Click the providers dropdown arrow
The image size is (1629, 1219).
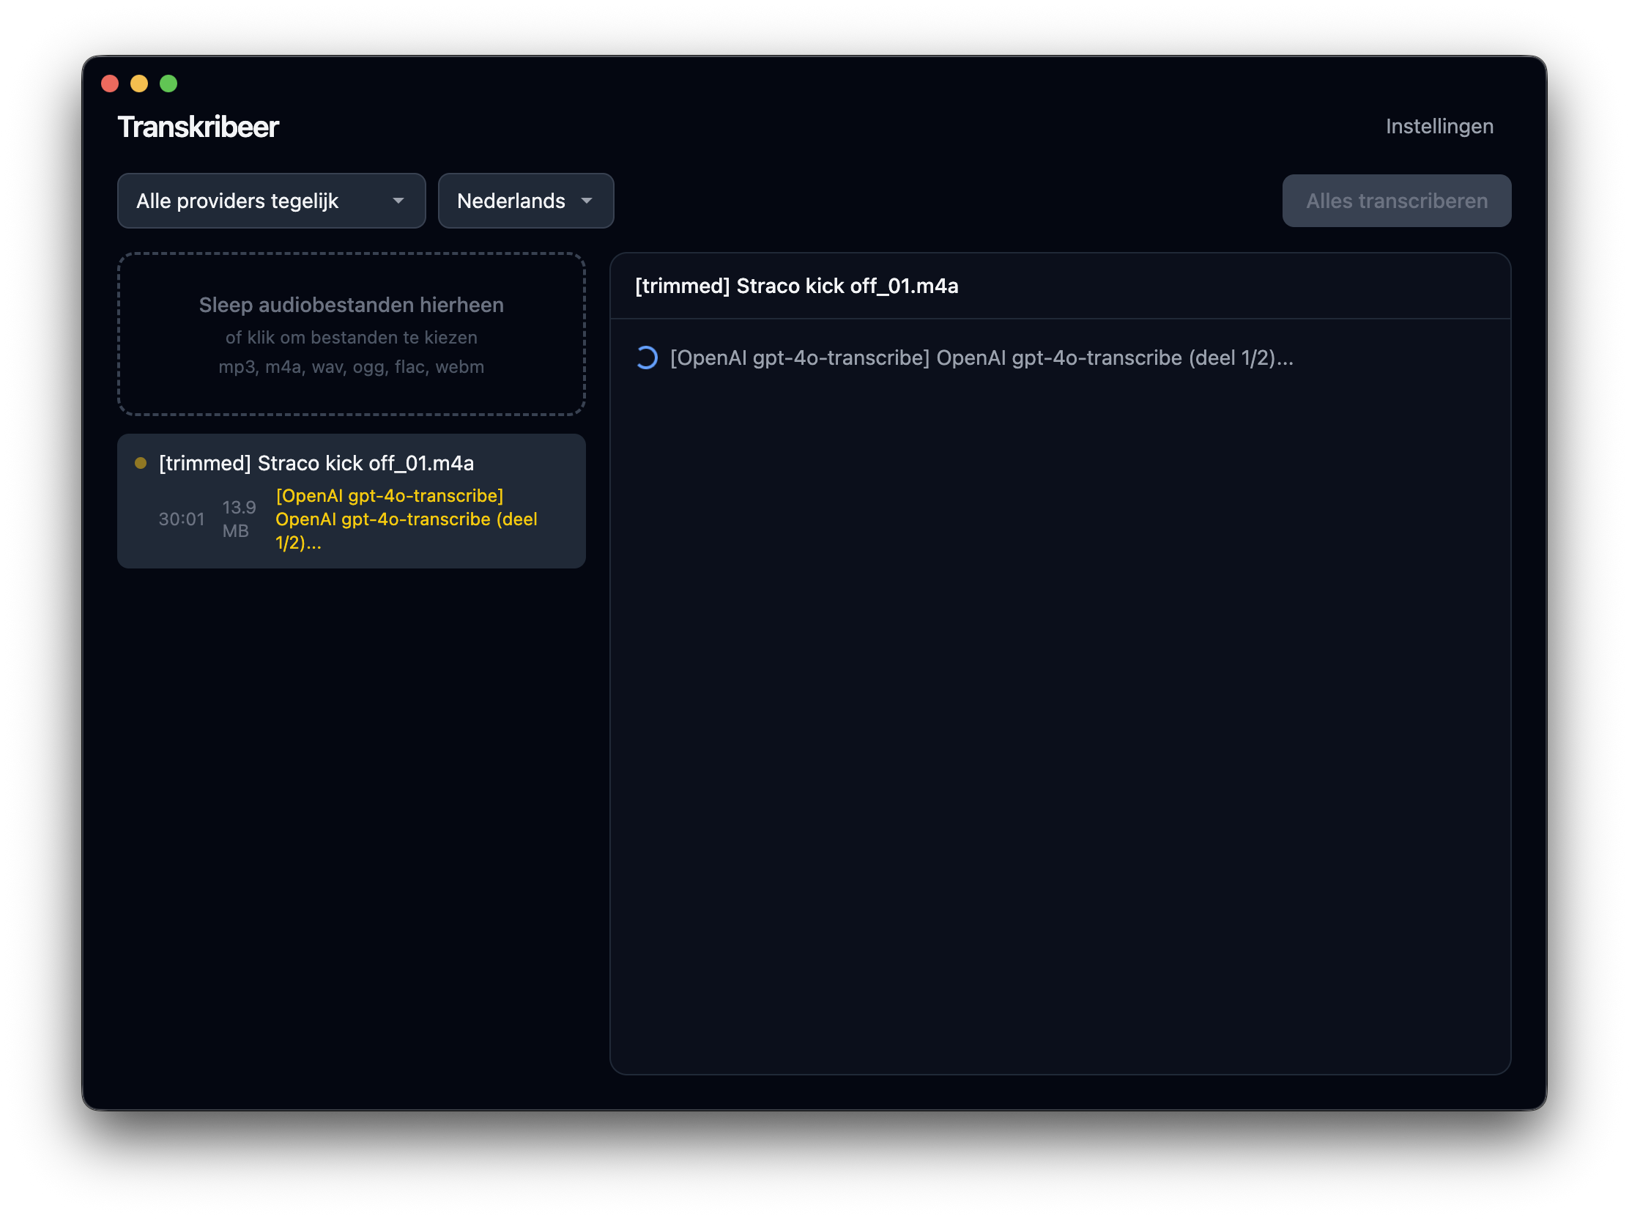pos(398,201)
